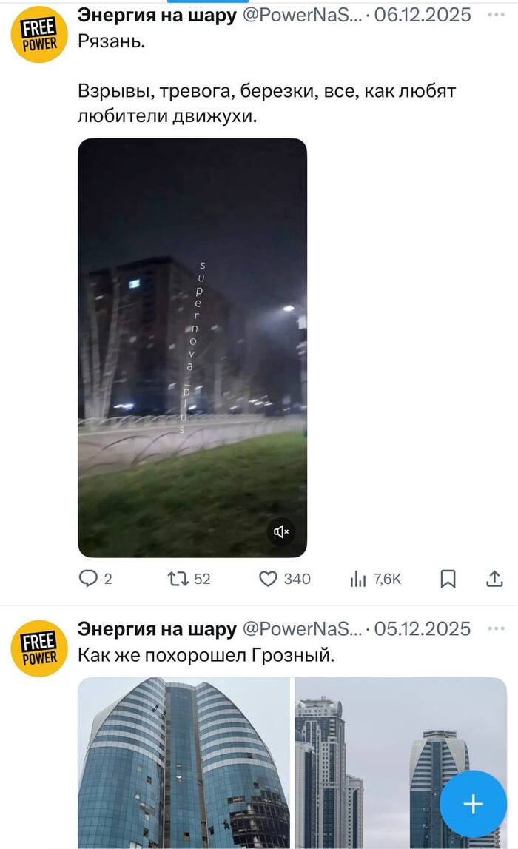518x849 pixels.
Task: Unmute the video with speaker icon
Action: (x=281, y=531)
